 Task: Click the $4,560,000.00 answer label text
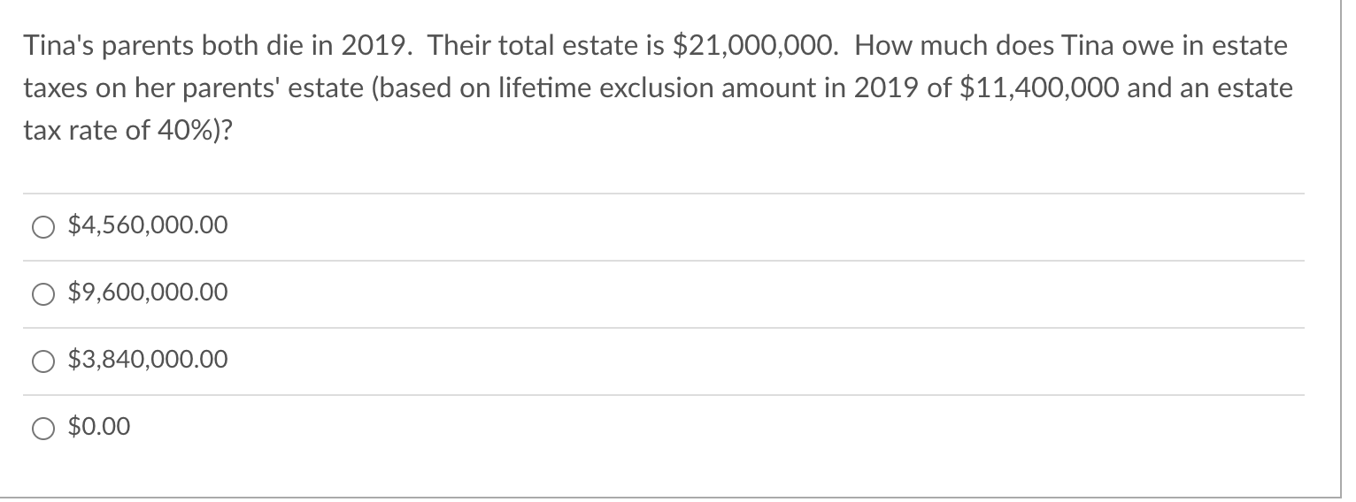[x=148, y=227]
